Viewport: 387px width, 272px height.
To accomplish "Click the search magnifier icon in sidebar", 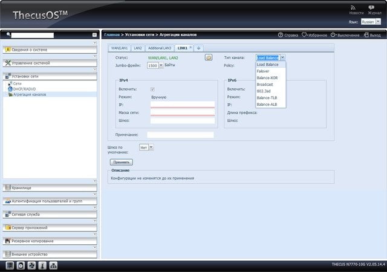I will click(8, 34).
